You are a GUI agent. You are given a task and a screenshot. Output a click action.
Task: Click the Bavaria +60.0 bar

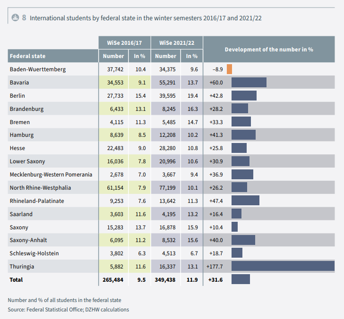[249, 82]
